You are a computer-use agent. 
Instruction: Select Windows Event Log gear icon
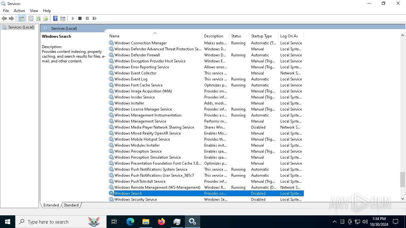[111, 79]
